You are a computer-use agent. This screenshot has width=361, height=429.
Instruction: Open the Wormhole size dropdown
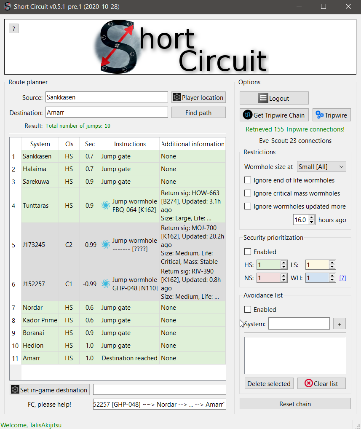322,166
